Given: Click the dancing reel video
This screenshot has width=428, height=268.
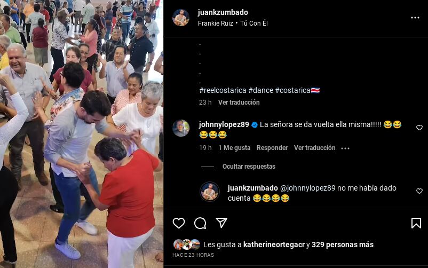Looking at the screenshot, I should [x=82, y=134].
